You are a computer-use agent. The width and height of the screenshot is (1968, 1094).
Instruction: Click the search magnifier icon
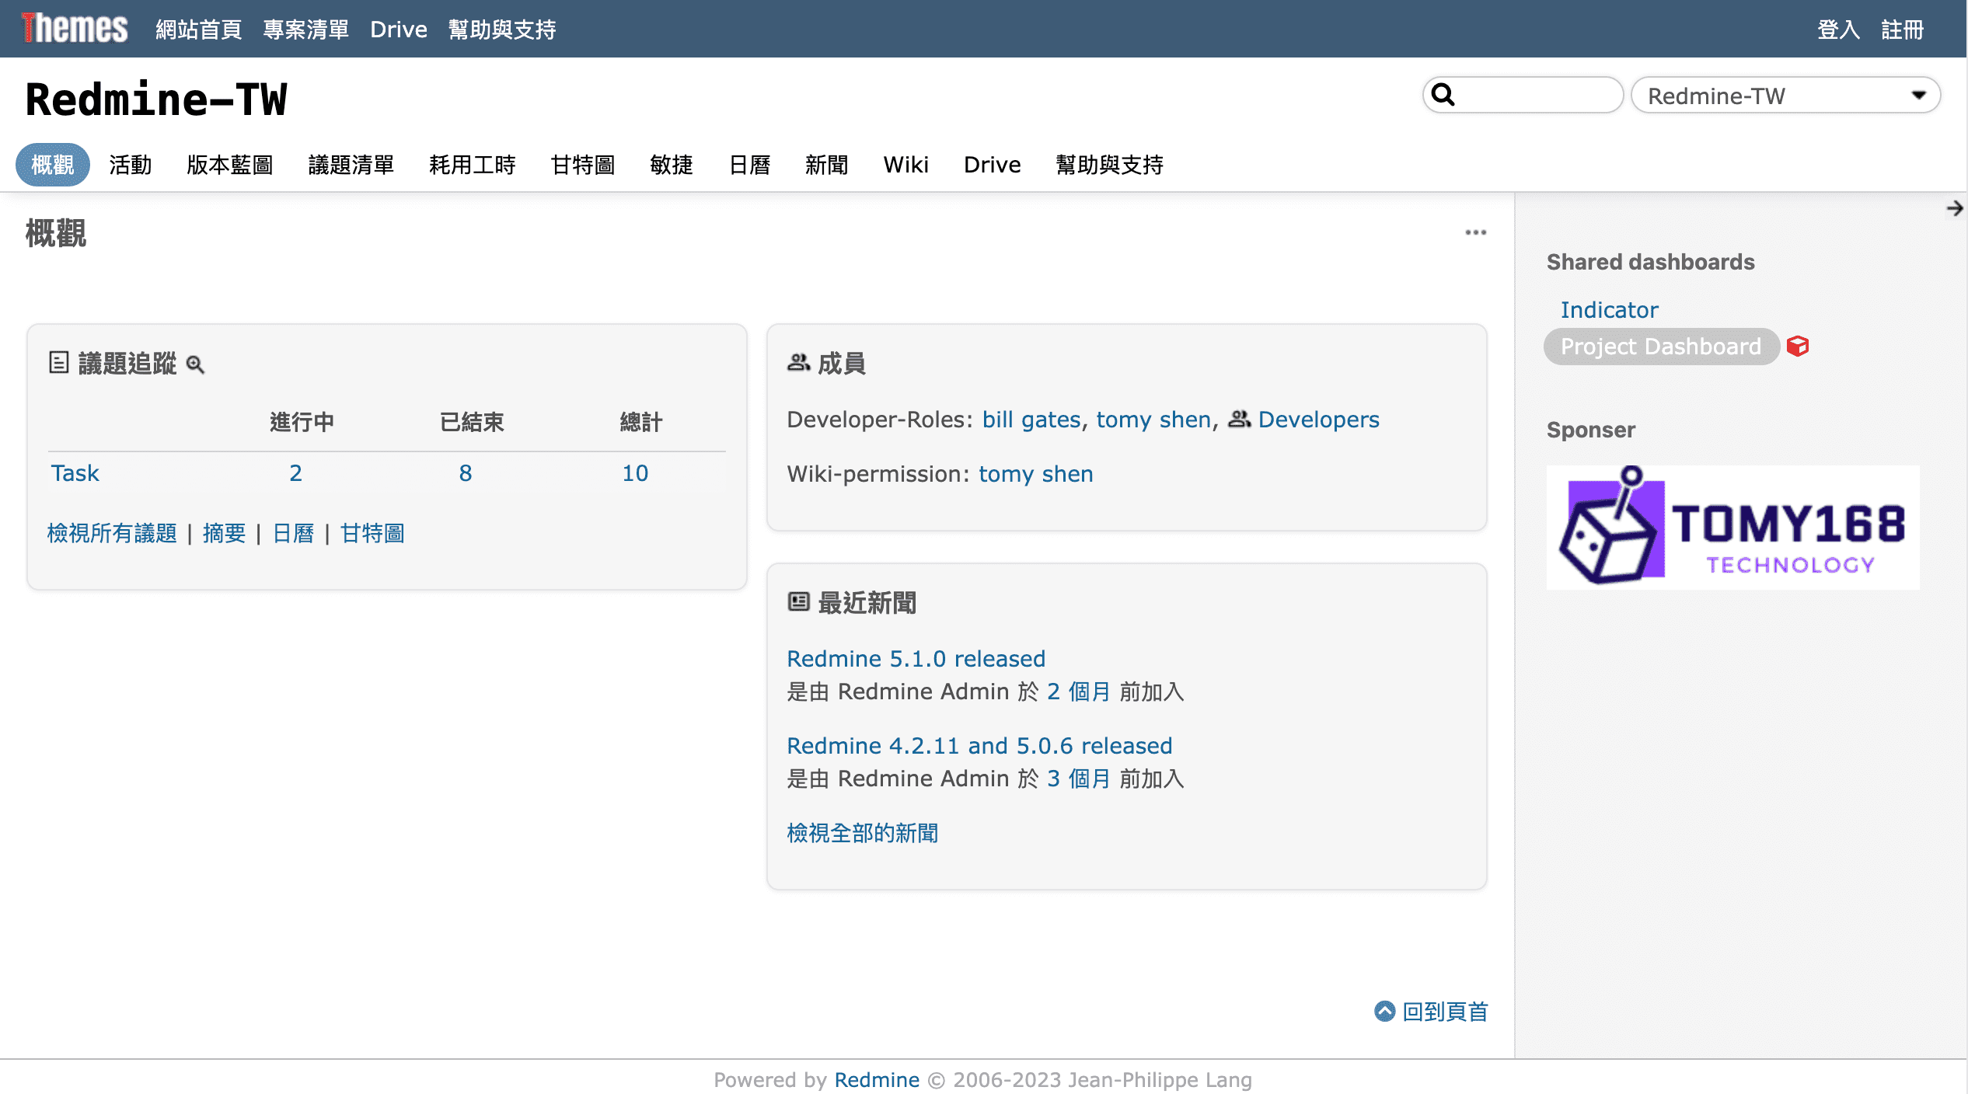pos(1443,95)
